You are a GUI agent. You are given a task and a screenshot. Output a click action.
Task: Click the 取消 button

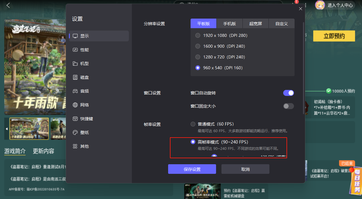[x=245, y=169]
